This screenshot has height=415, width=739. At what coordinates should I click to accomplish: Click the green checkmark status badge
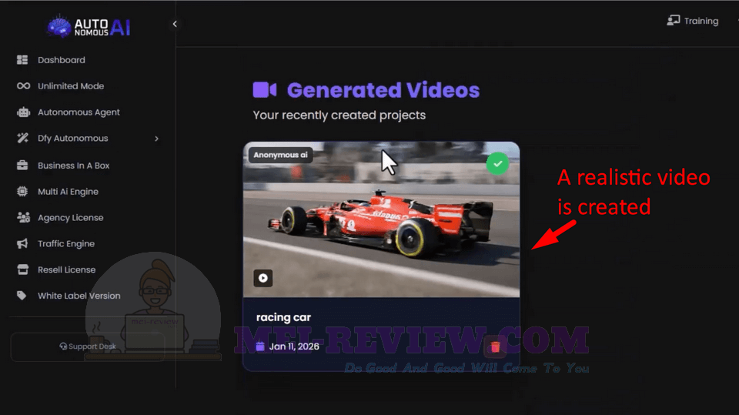click(498, 164)
